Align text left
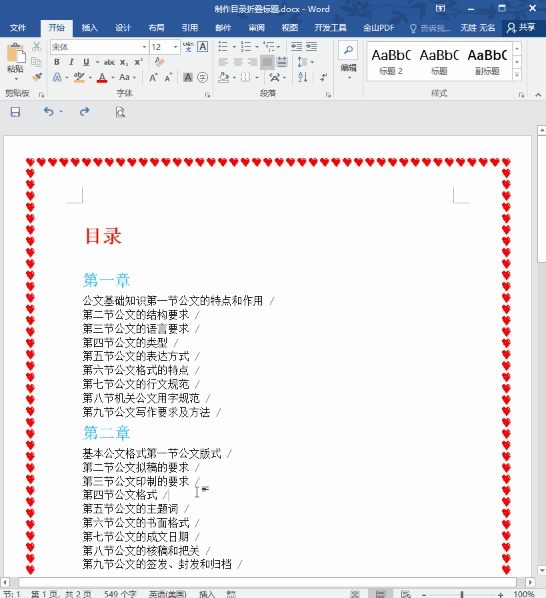Viewport: 546px width, 598px height. (x=223, y=62)
